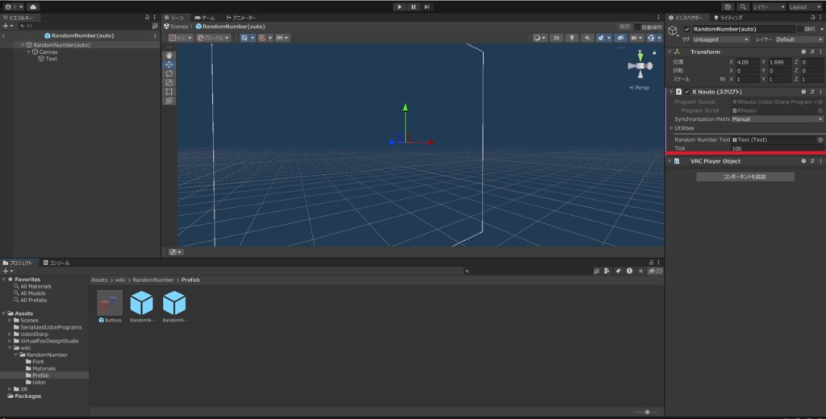Select the Prefab folder in project tree
826x419 pixels.
[40, 375]
